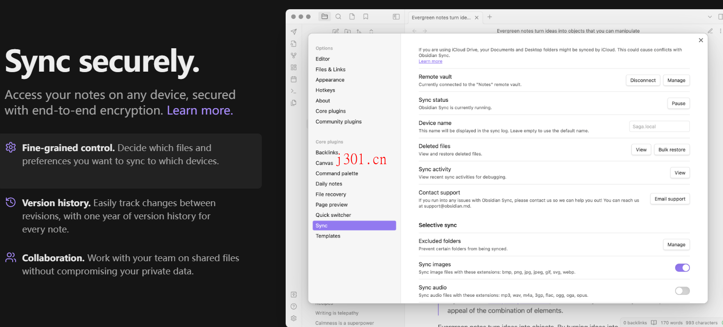723x327 pixels.
Task: Click Bulk restore button
Action: [x=672, y=150]
